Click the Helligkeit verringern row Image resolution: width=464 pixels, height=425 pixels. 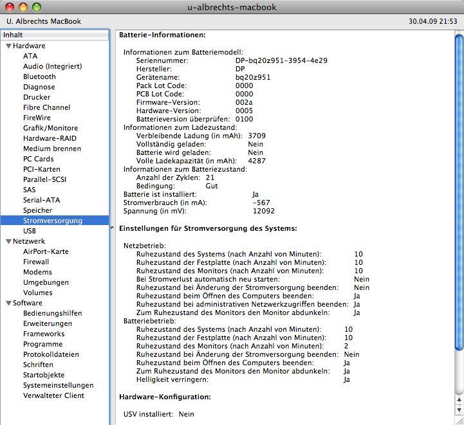click(243, 379)
